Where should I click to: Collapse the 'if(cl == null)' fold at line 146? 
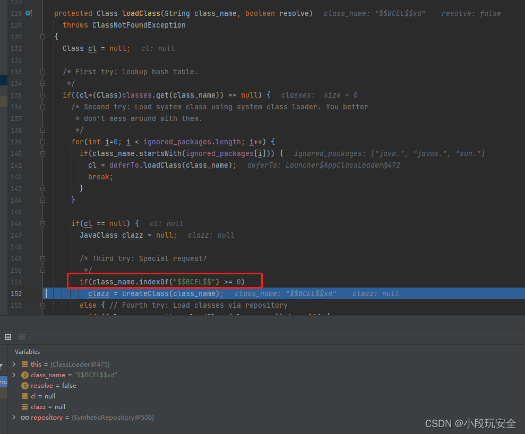click(x=42, y=223)
